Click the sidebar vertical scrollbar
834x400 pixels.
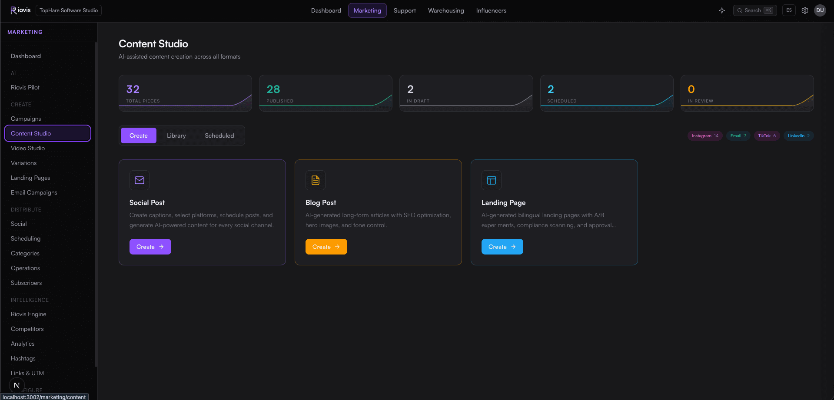click(x=96, y=204)
